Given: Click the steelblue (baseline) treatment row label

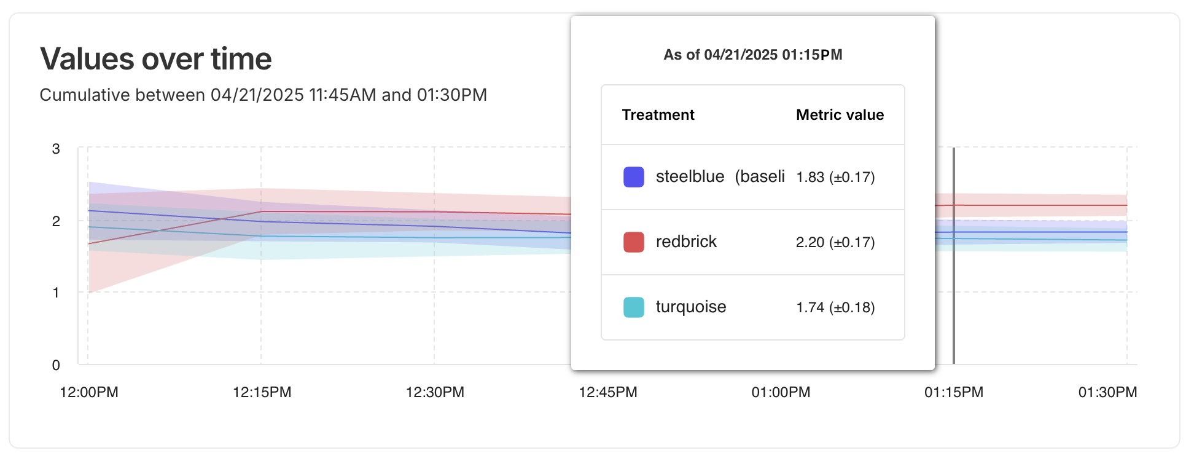Looking at the screenshot, I should tap(720, 177).
